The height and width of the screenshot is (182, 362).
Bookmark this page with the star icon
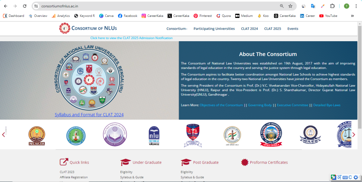pos(290,6)
